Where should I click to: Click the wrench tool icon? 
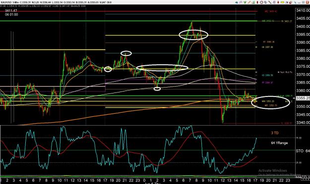pos(295,2)
